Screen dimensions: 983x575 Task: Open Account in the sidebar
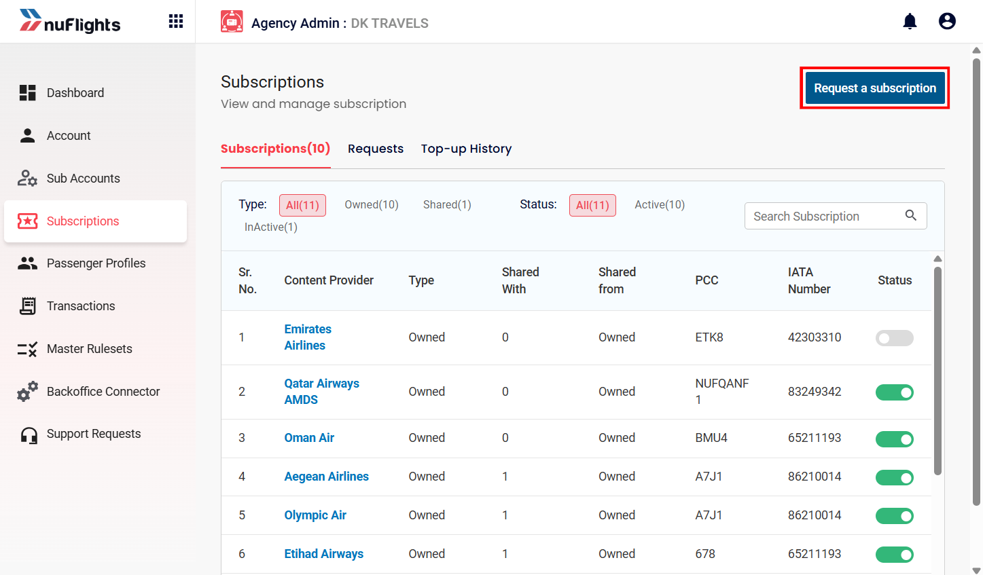pos(95,136)
